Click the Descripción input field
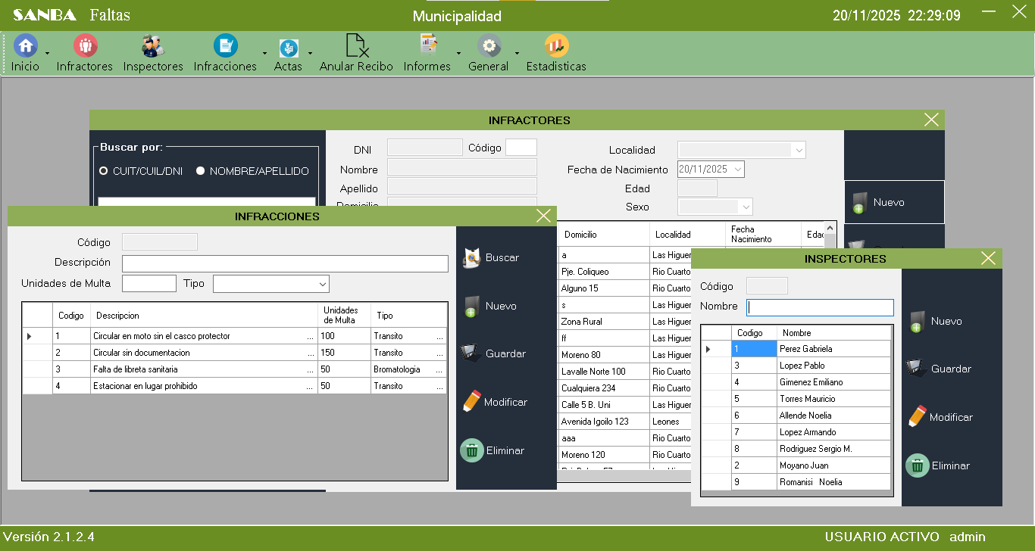 [x=285, y=263]
